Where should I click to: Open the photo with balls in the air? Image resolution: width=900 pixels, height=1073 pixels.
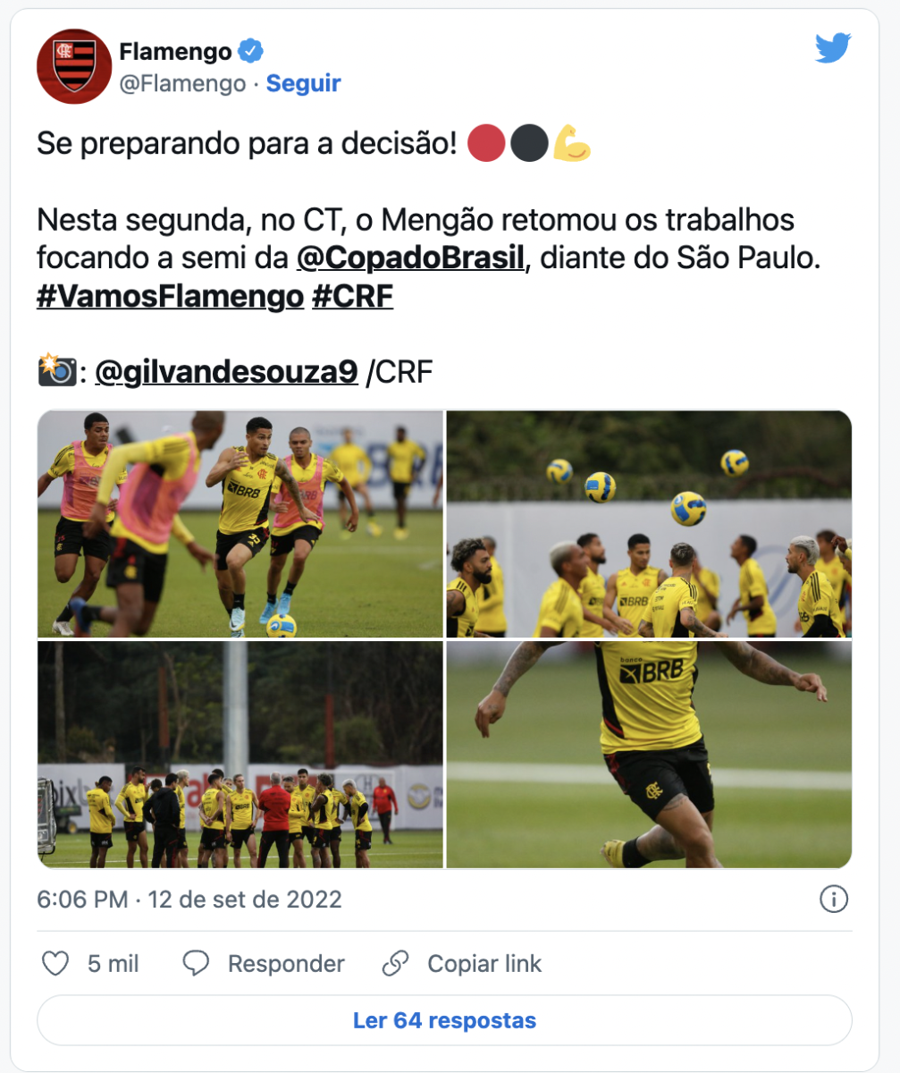click(649, 524)
